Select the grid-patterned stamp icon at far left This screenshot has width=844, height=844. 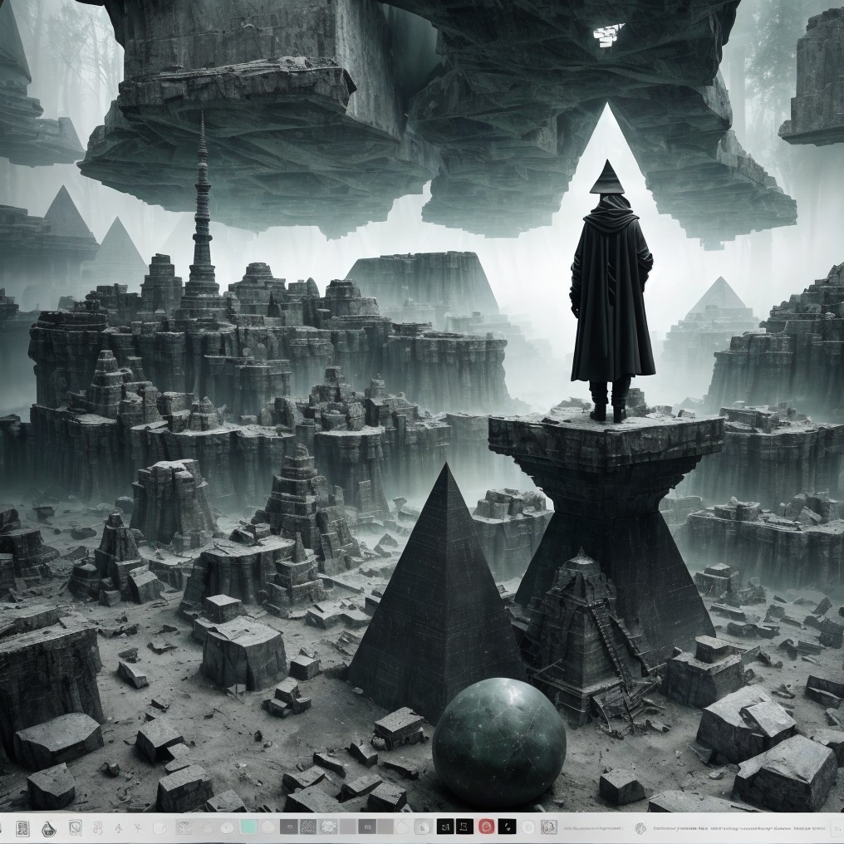coord(22,828)
